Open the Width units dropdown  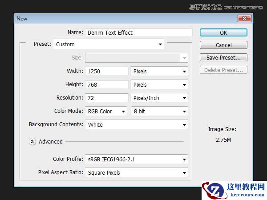[x=159, y=71]
